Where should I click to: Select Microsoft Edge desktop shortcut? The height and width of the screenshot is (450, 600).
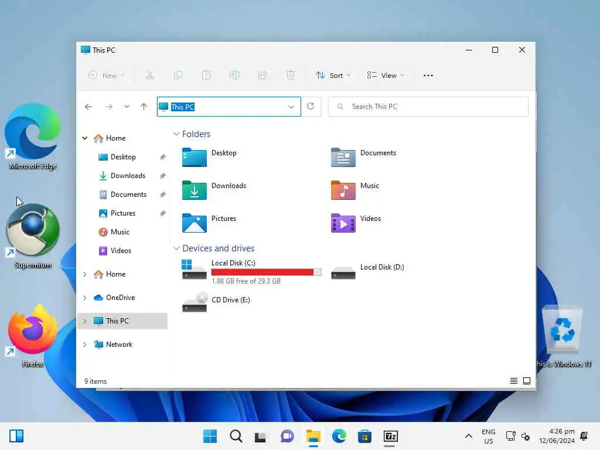pos(33,137)
